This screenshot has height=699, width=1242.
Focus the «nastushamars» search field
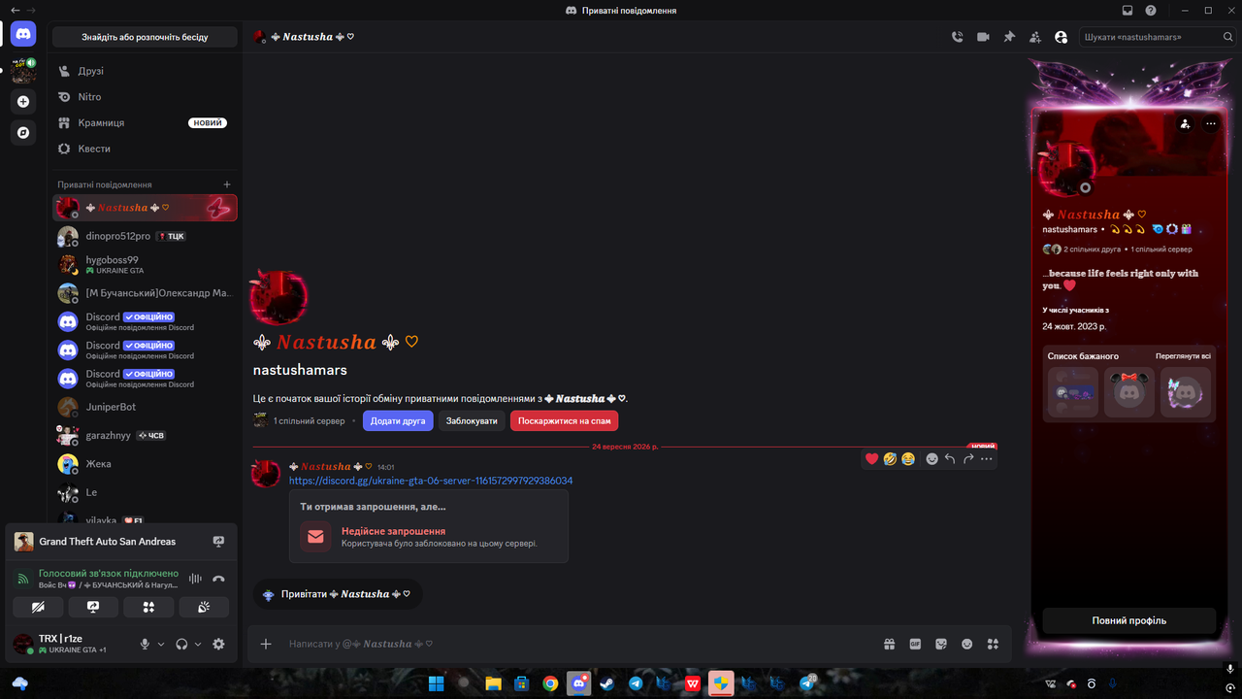[1157, 37]
